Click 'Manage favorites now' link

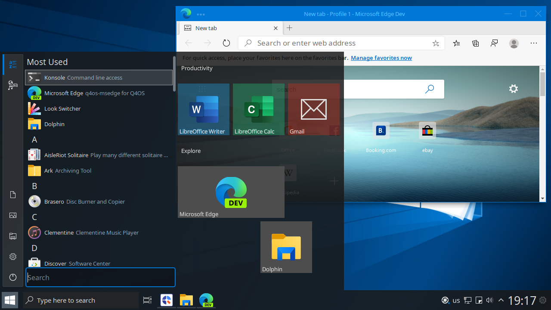coord(381,58)
